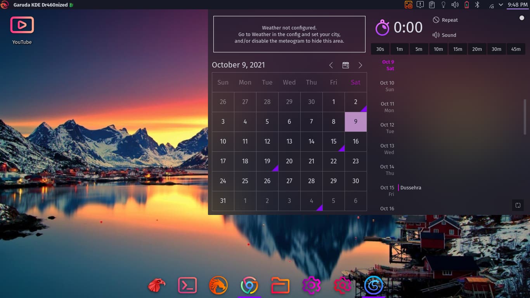
Task: Launch the terminal from the dock
Action: [187, 286]
